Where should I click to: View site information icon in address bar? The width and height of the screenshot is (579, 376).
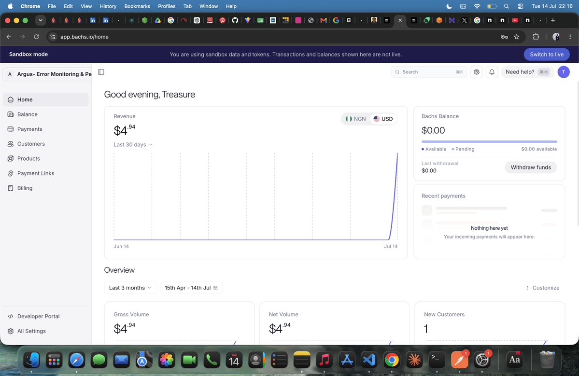tap(53, 37)
